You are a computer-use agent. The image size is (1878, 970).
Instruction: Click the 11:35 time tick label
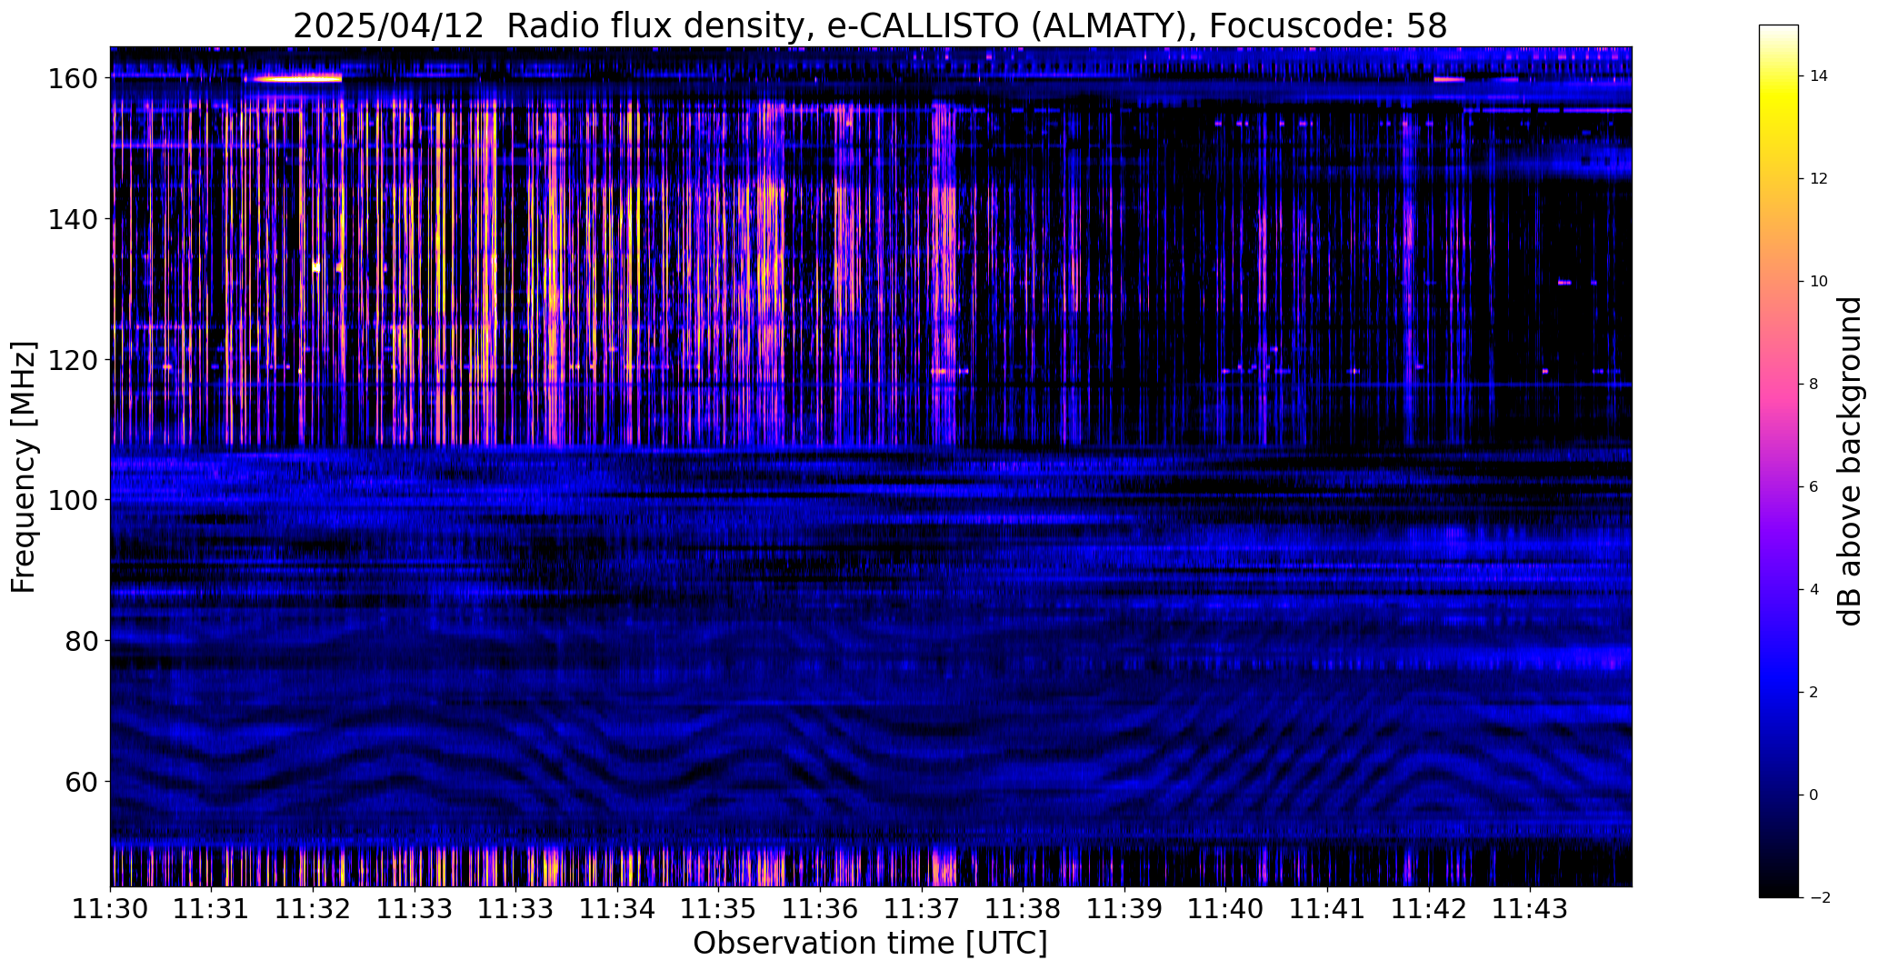(x=719, y=909)
